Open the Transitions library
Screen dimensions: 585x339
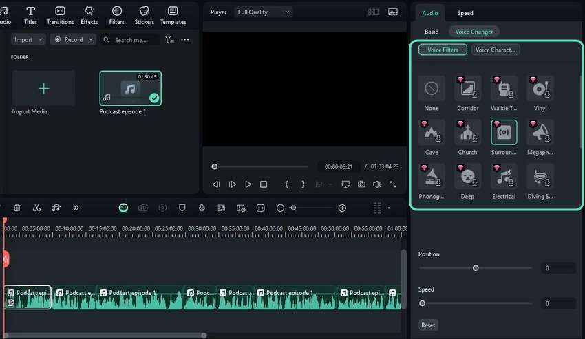[60, 16]
